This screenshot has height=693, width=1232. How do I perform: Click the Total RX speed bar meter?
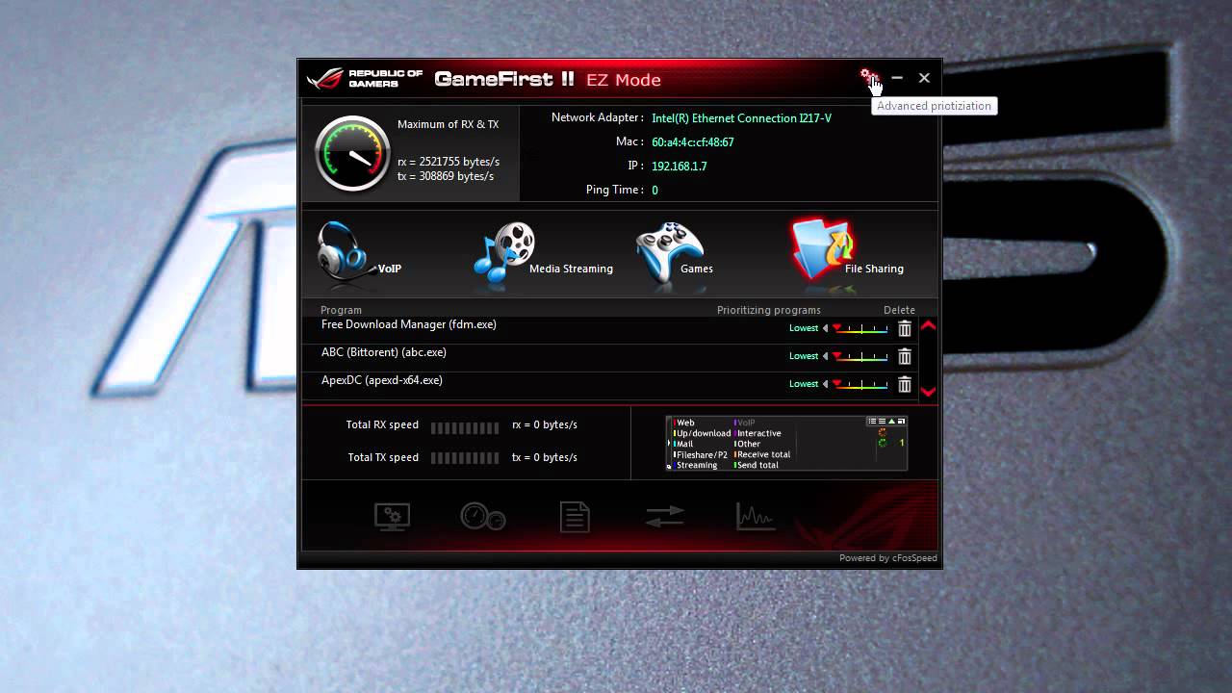(465, 427)
